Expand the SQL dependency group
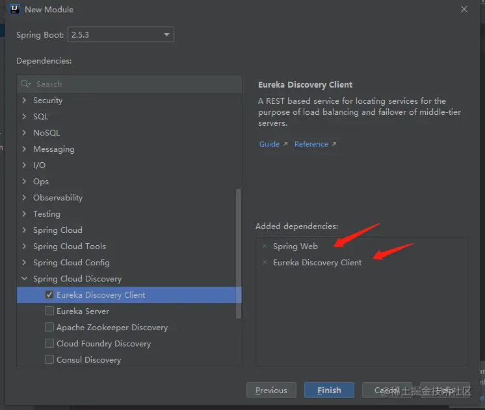Viewport: 485px width, 410px height. pyautogui.click(x=25, y=117)
